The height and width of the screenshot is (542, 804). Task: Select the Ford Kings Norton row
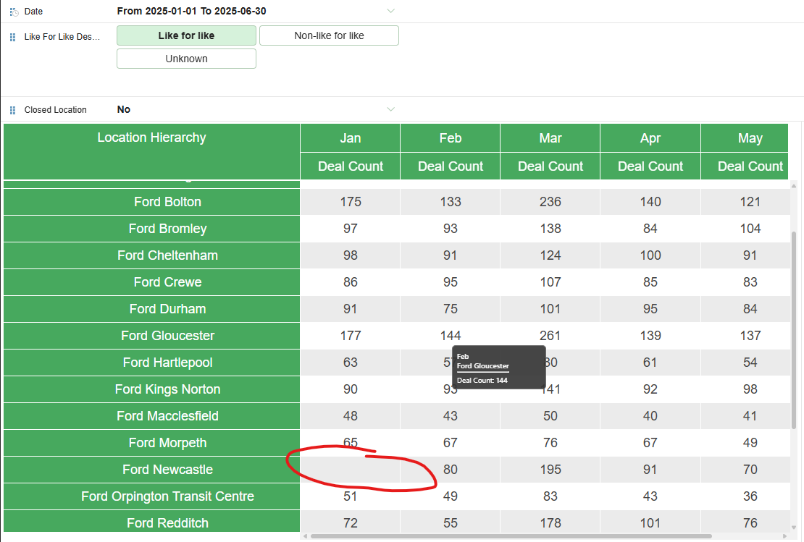(152, 389)
